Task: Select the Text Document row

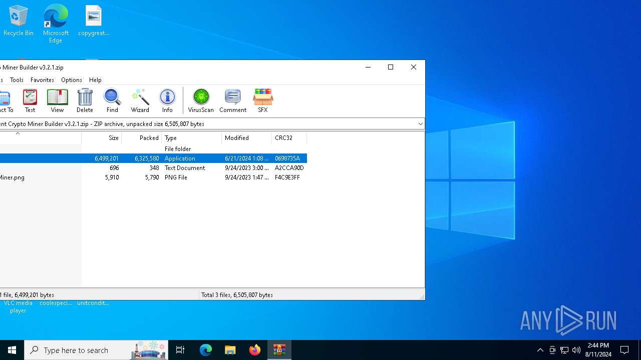Action: click(153, 168)
